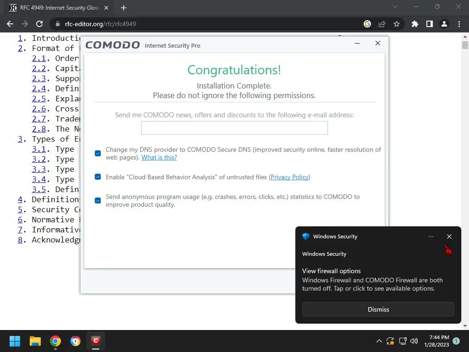This screenshot has height=352, width=469.
Task: Minimize the COMODO installer window
Action: click(357, 43)
